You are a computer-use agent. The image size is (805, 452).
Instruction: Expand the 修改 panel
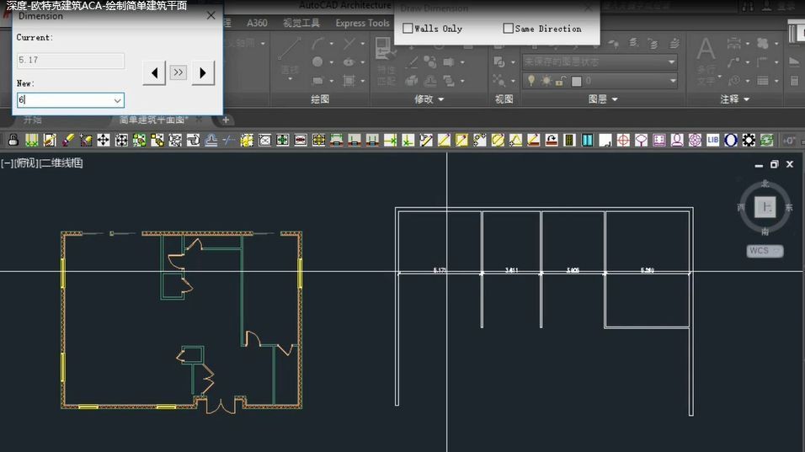[429, 99]
